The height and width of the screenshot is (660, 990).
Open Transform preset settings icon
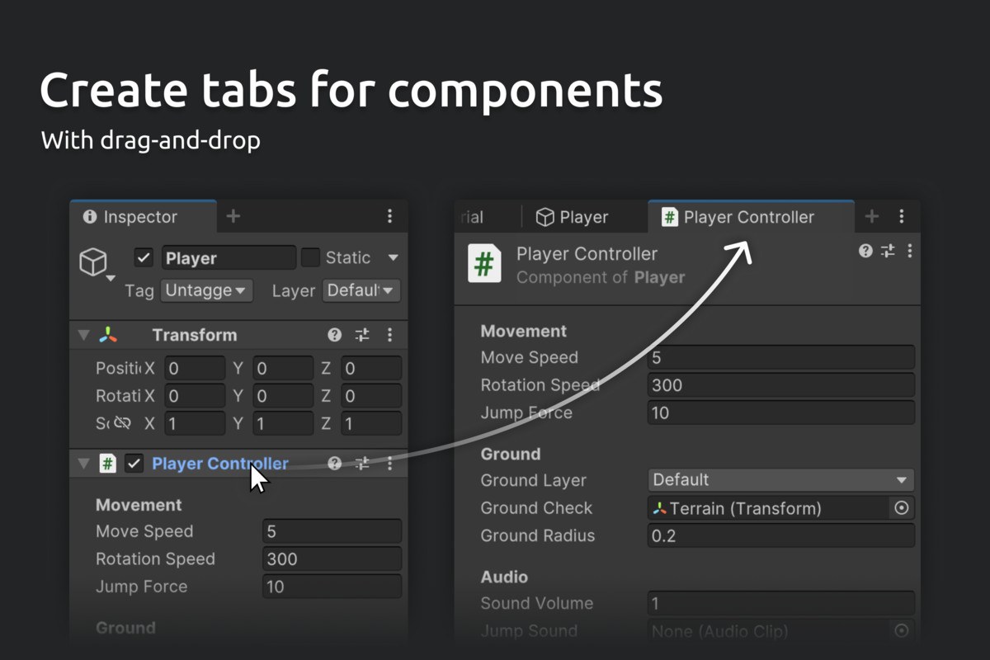coord(362,335)
